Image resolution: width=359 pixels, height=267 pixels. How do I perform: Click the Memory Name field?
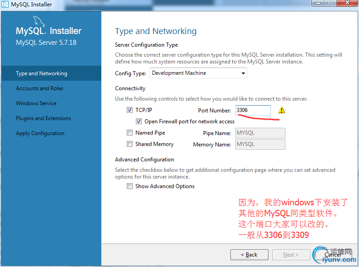pos(260,144)
